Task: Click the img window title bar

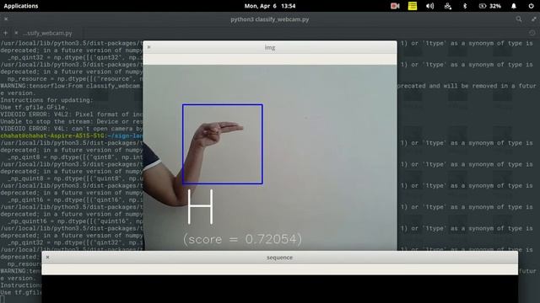Action: (x=270, y=47)
